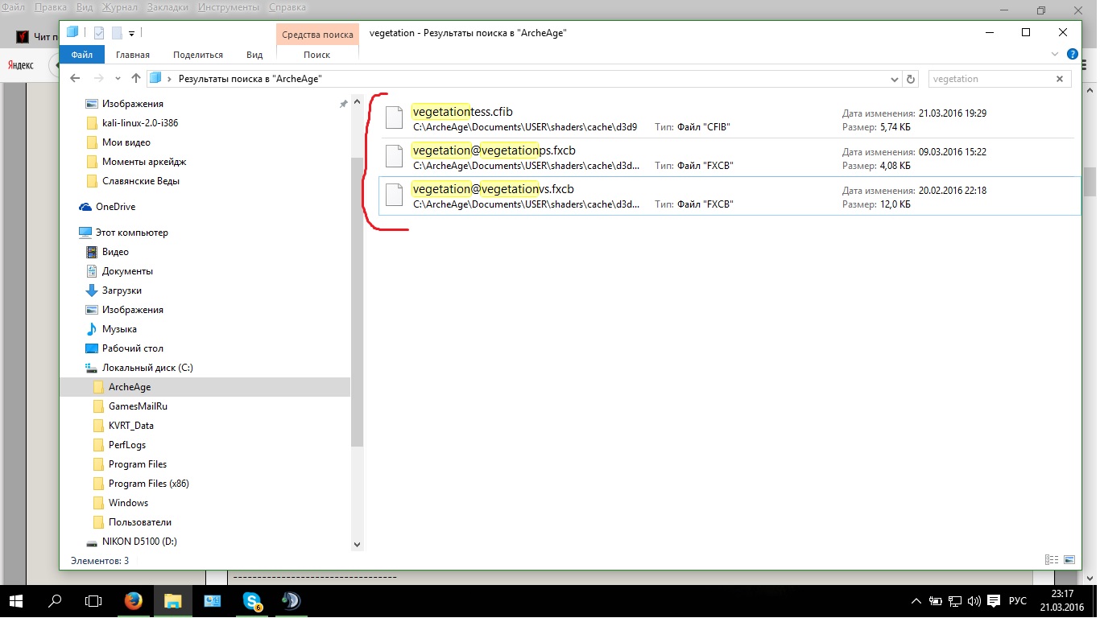1100x618 pixels.
Task: Click the navigation pane scroll-down arrow
Action: (358, 545)
